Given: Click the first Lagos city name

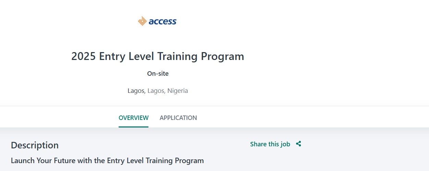Looking at the screenshot, I should [136, 91].
